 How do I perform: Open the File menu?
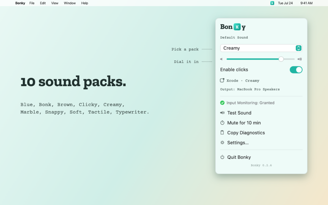(32, 3)
